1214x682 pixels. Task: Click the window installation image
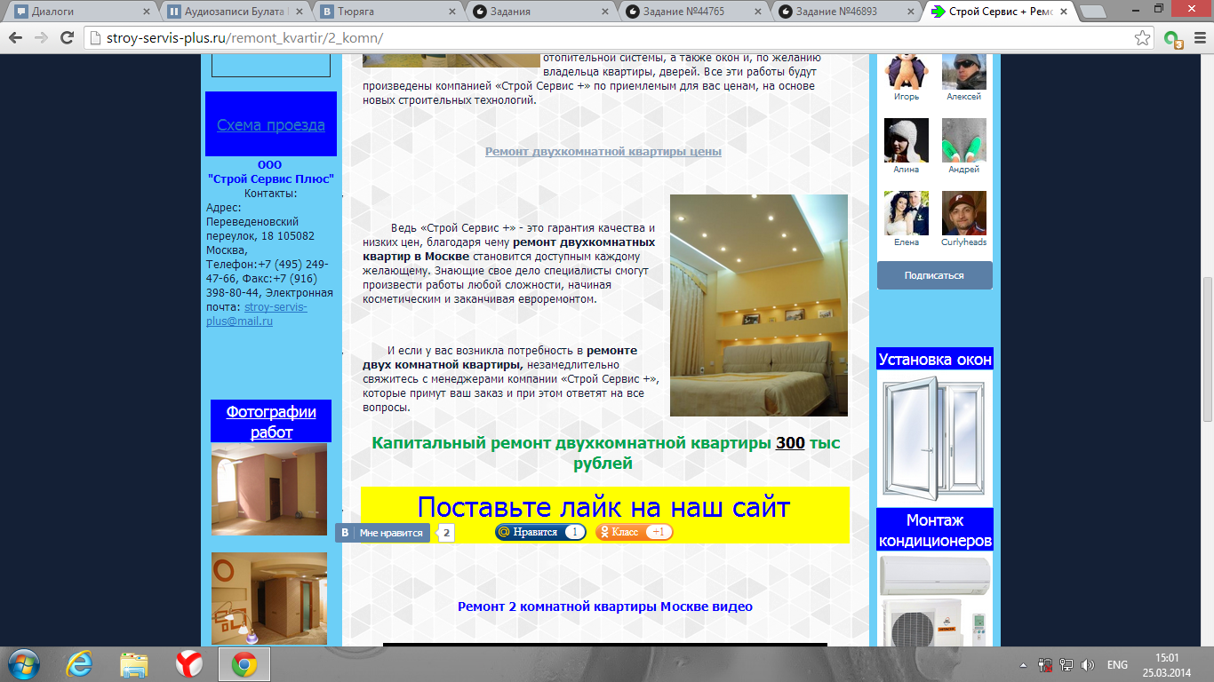click(x=935, y=439)
